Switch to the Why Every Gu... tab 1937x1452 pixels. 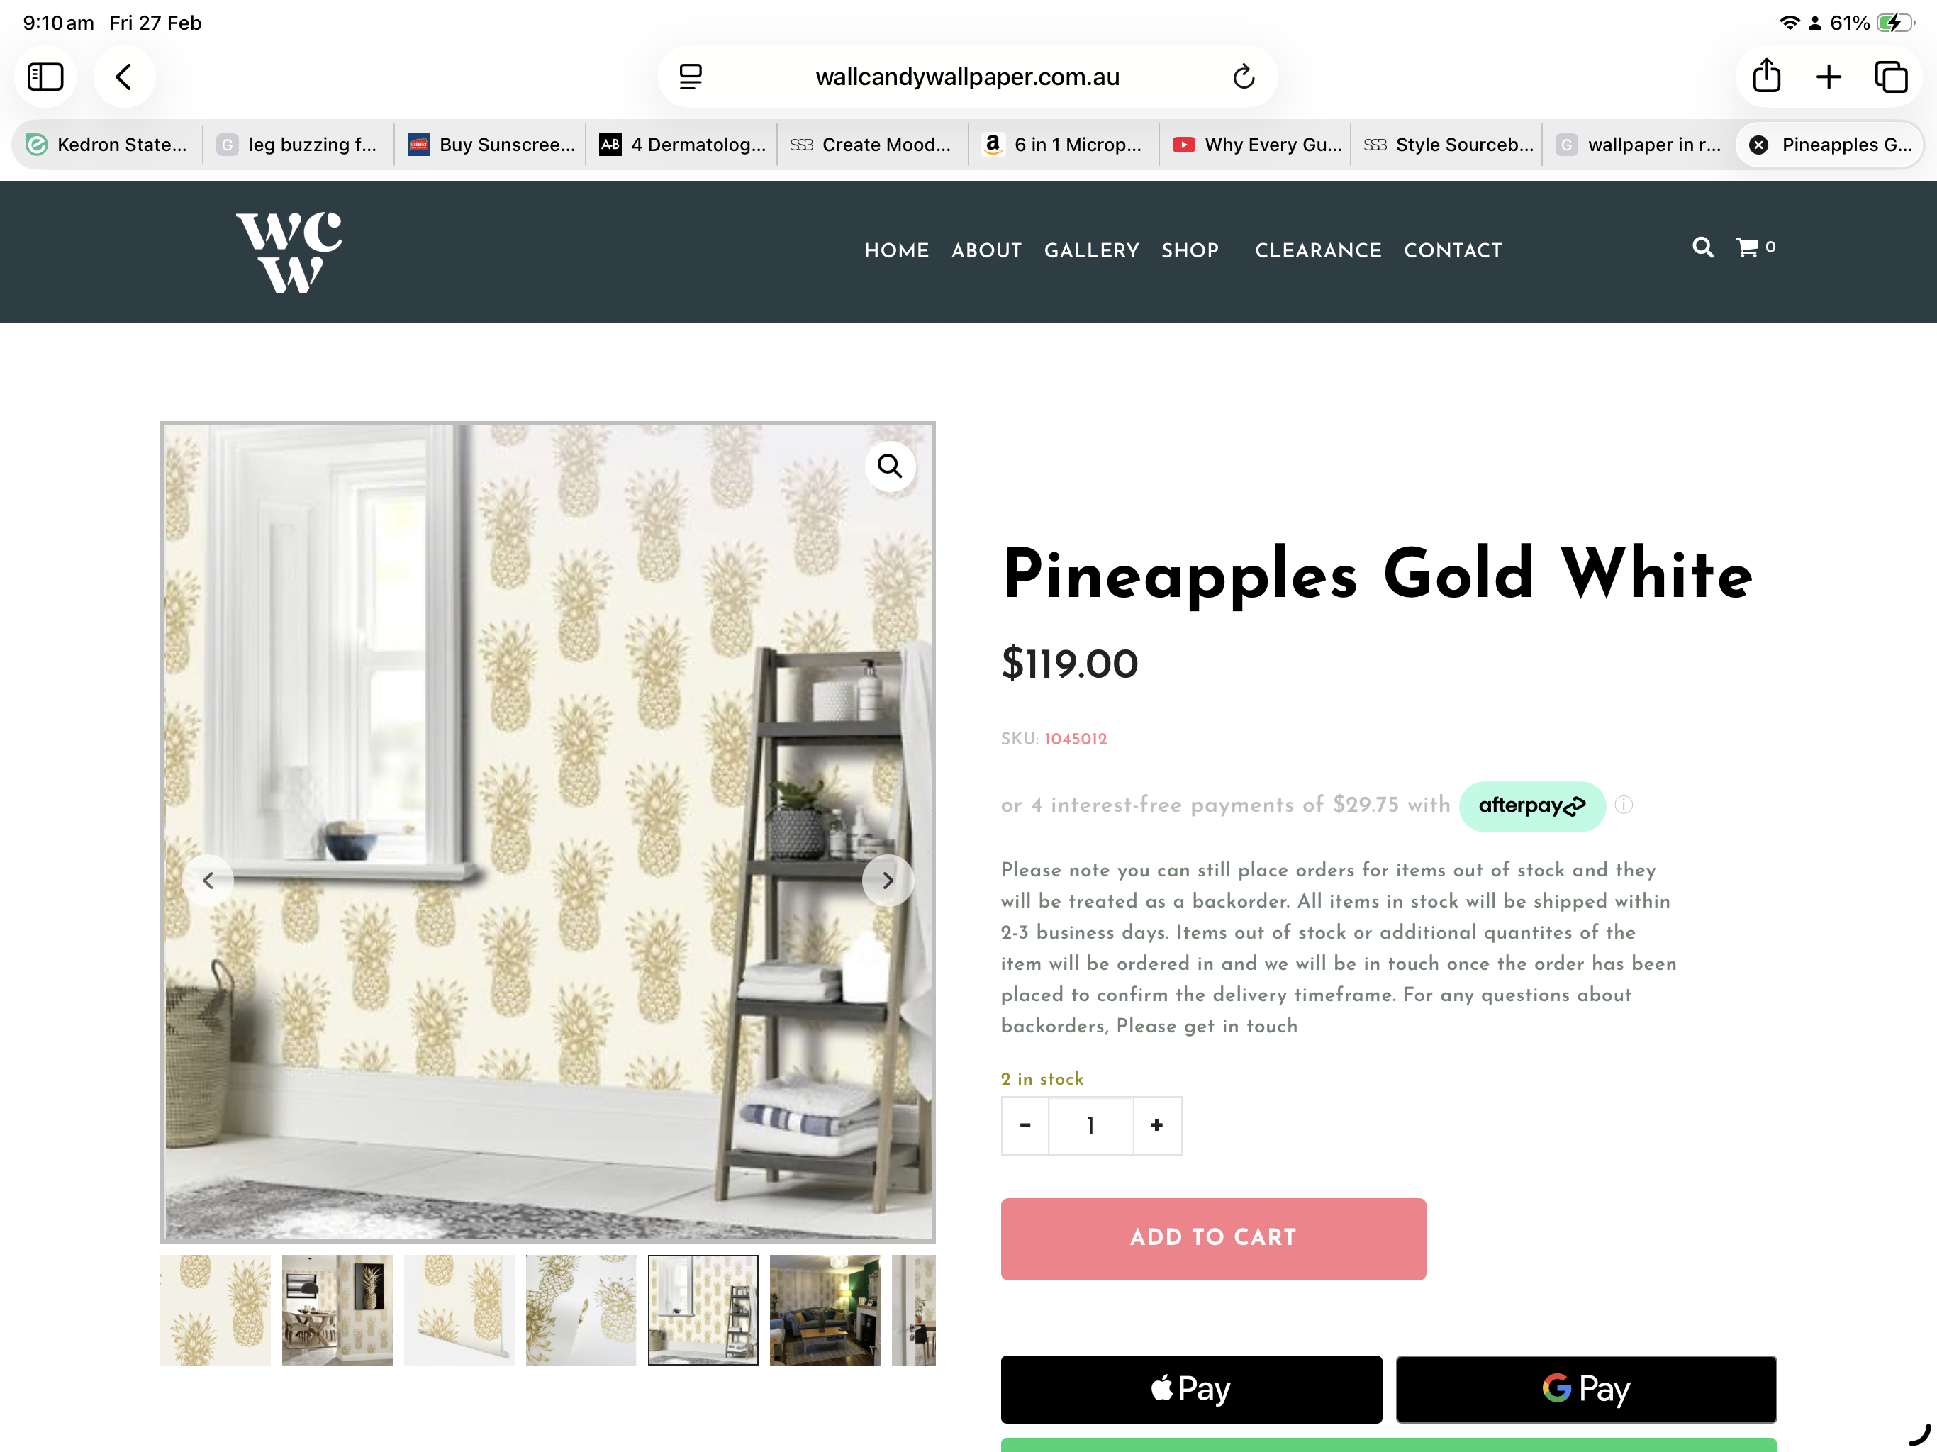[1255, 145]
